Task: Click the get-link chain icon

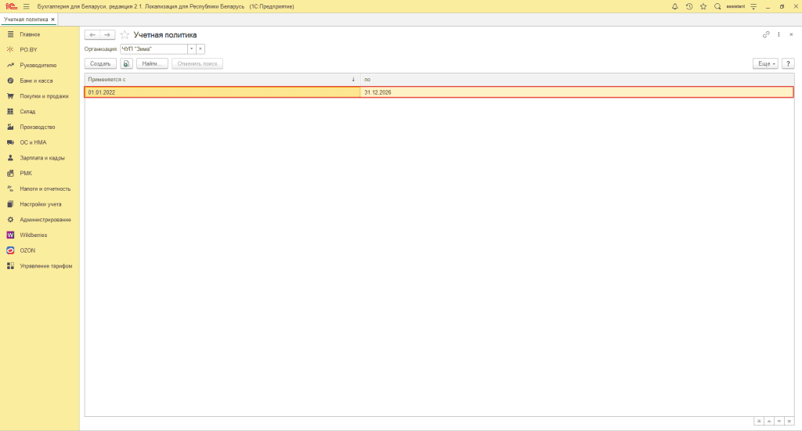Action: pos(766,35)
